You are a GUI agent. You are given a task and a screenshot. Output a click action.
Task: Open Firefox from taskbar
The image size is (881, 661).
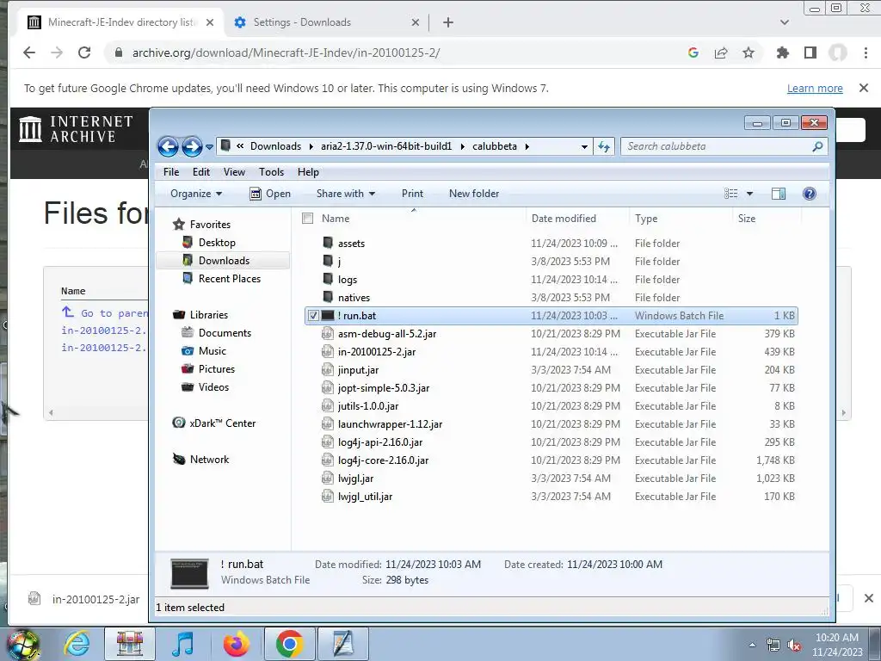[x=236, y=644]
